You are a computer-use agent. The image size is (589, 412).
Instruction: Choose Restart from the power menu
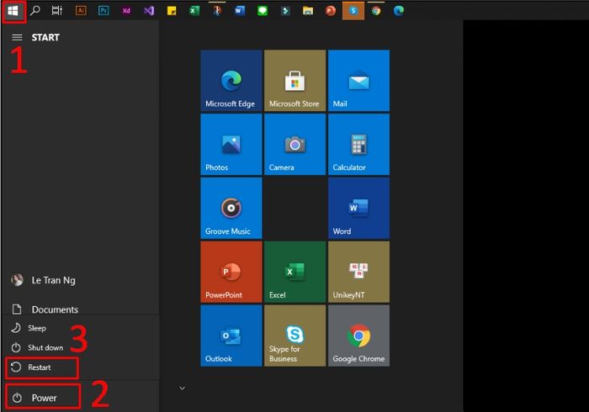pyautogui.click(x=42, y=367)
